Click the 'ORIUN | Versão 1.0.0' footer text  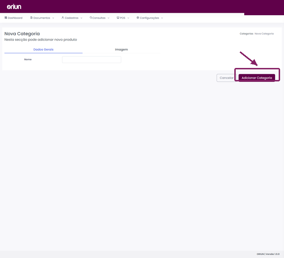268,254
